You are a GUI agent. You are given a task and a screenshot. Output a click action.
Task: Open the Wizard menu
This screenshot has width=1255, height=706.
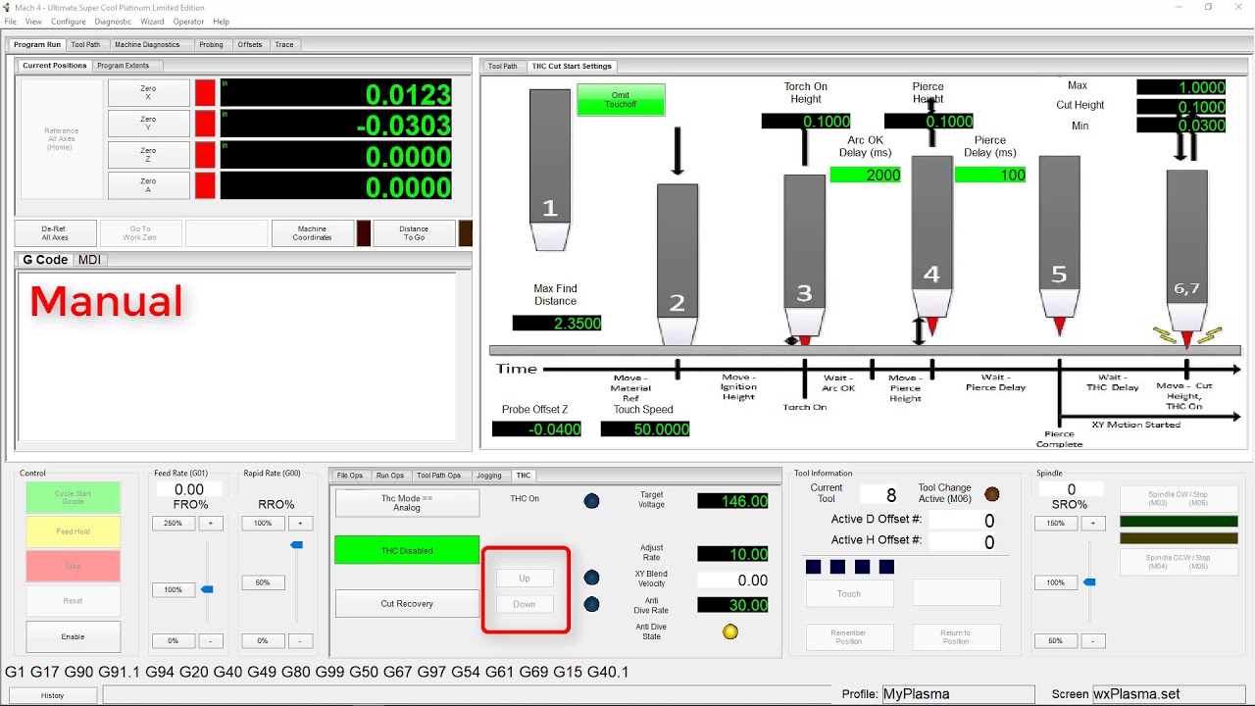click(152, 22)
